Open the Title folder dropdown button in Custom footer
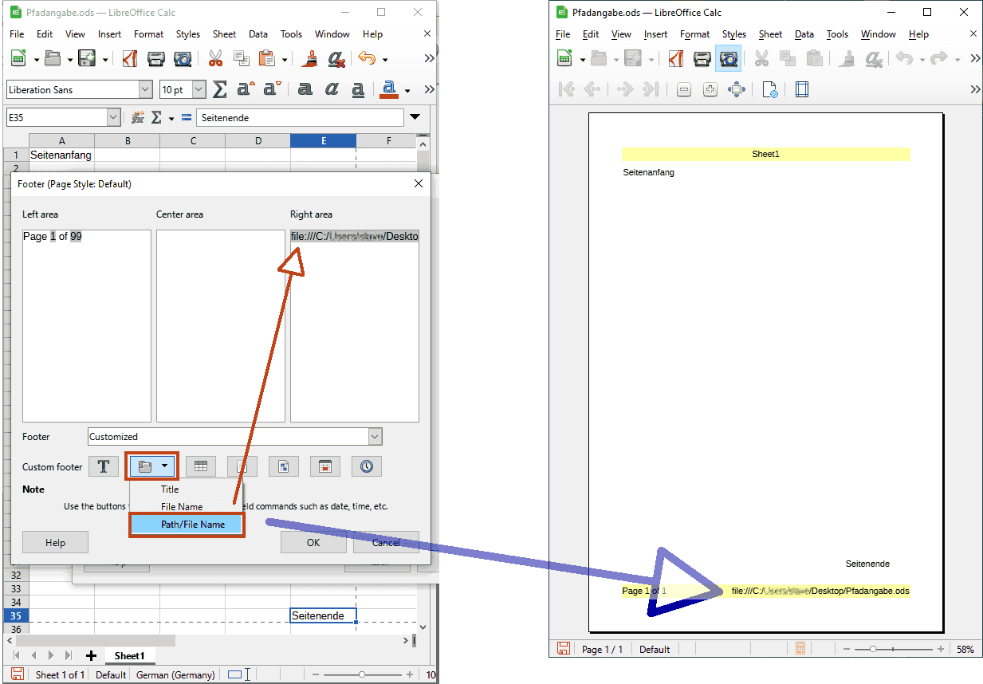 (151, 466)
